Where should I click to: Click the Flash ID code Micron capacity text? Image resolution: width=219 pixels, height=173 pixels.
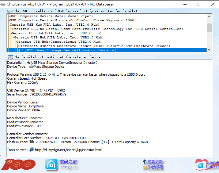[x=92, y=142]
